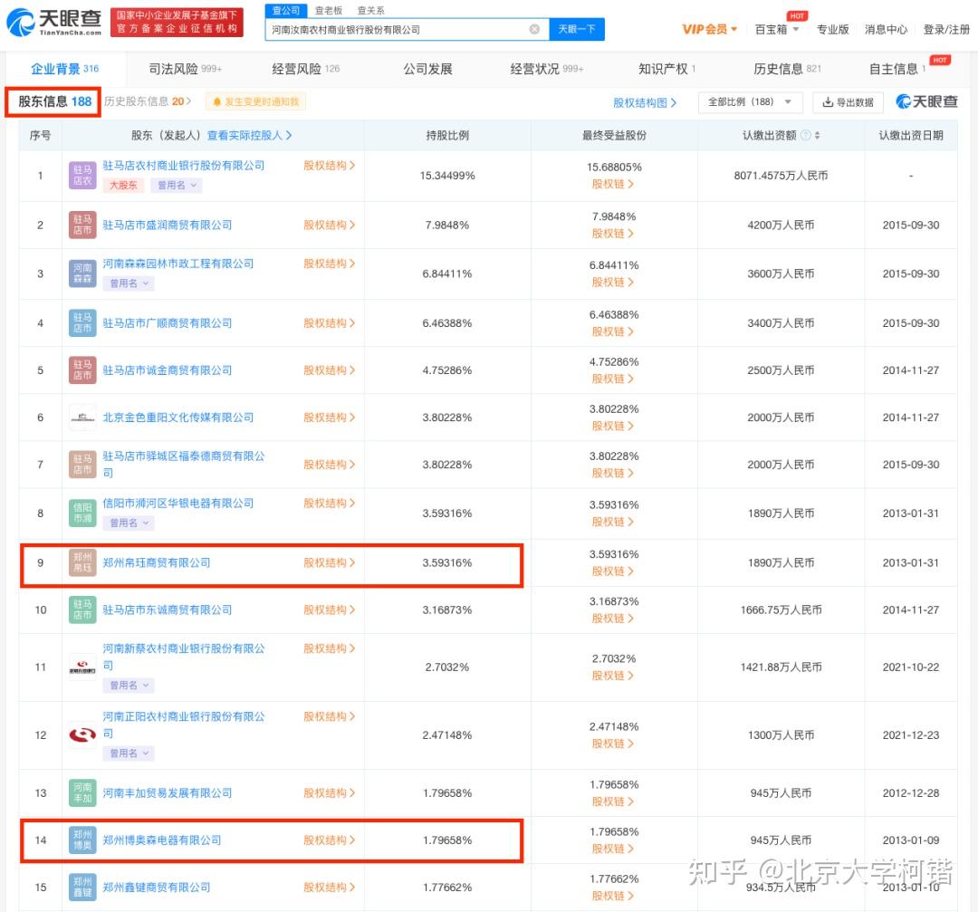Expand 曾用名 under 河南森森园林市政工程
The width and height of the screenshot is (978, 912).
(129, 283)
